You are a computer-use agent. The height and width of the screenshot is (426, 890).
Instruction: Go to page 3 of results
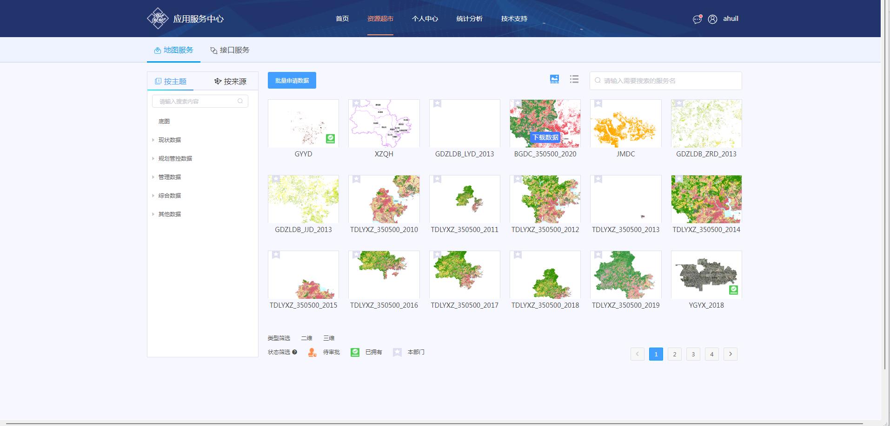[693, 354]
